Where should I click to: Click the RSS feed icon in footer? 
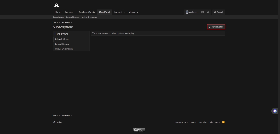point(223,122)
